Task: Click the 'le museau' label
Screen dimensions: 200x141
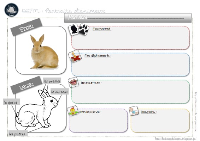Action: (60, 92)
